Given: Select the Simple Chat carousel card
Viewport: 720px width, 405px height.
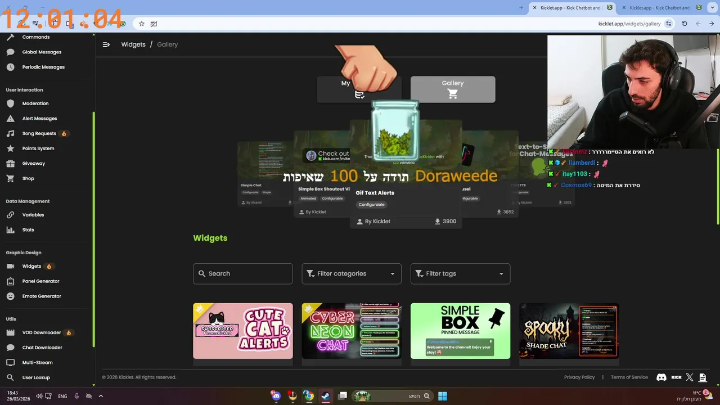Looking at the screenshot, I should (x=264, y=174).
